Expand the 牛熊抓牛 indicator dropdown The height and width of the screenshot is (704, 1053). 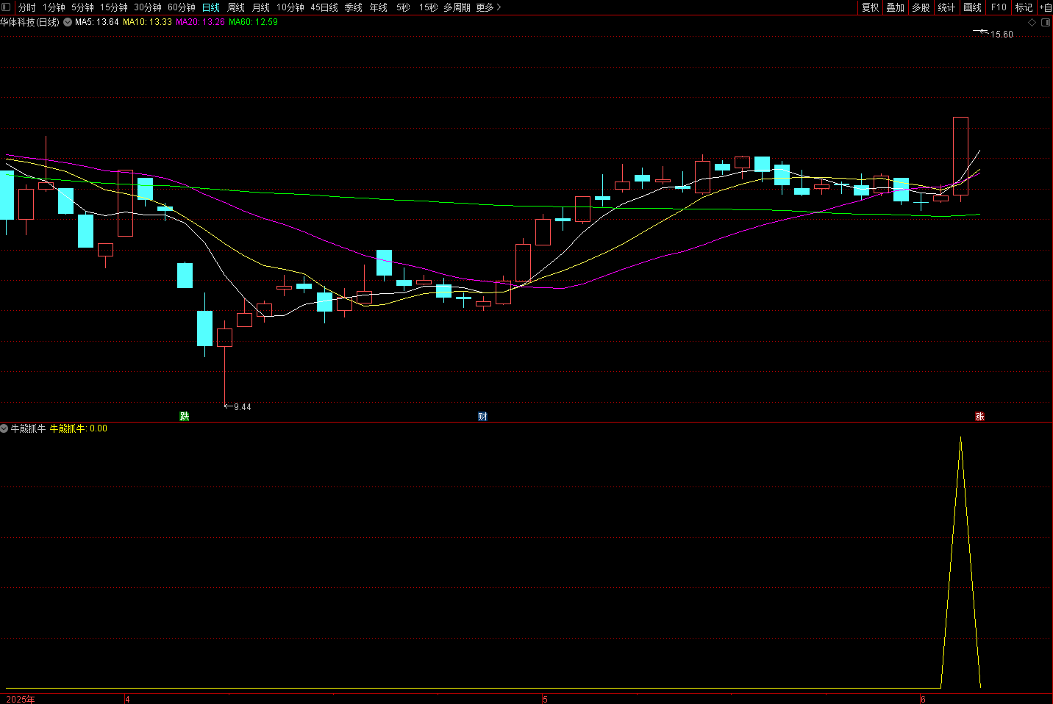[4, 428]
